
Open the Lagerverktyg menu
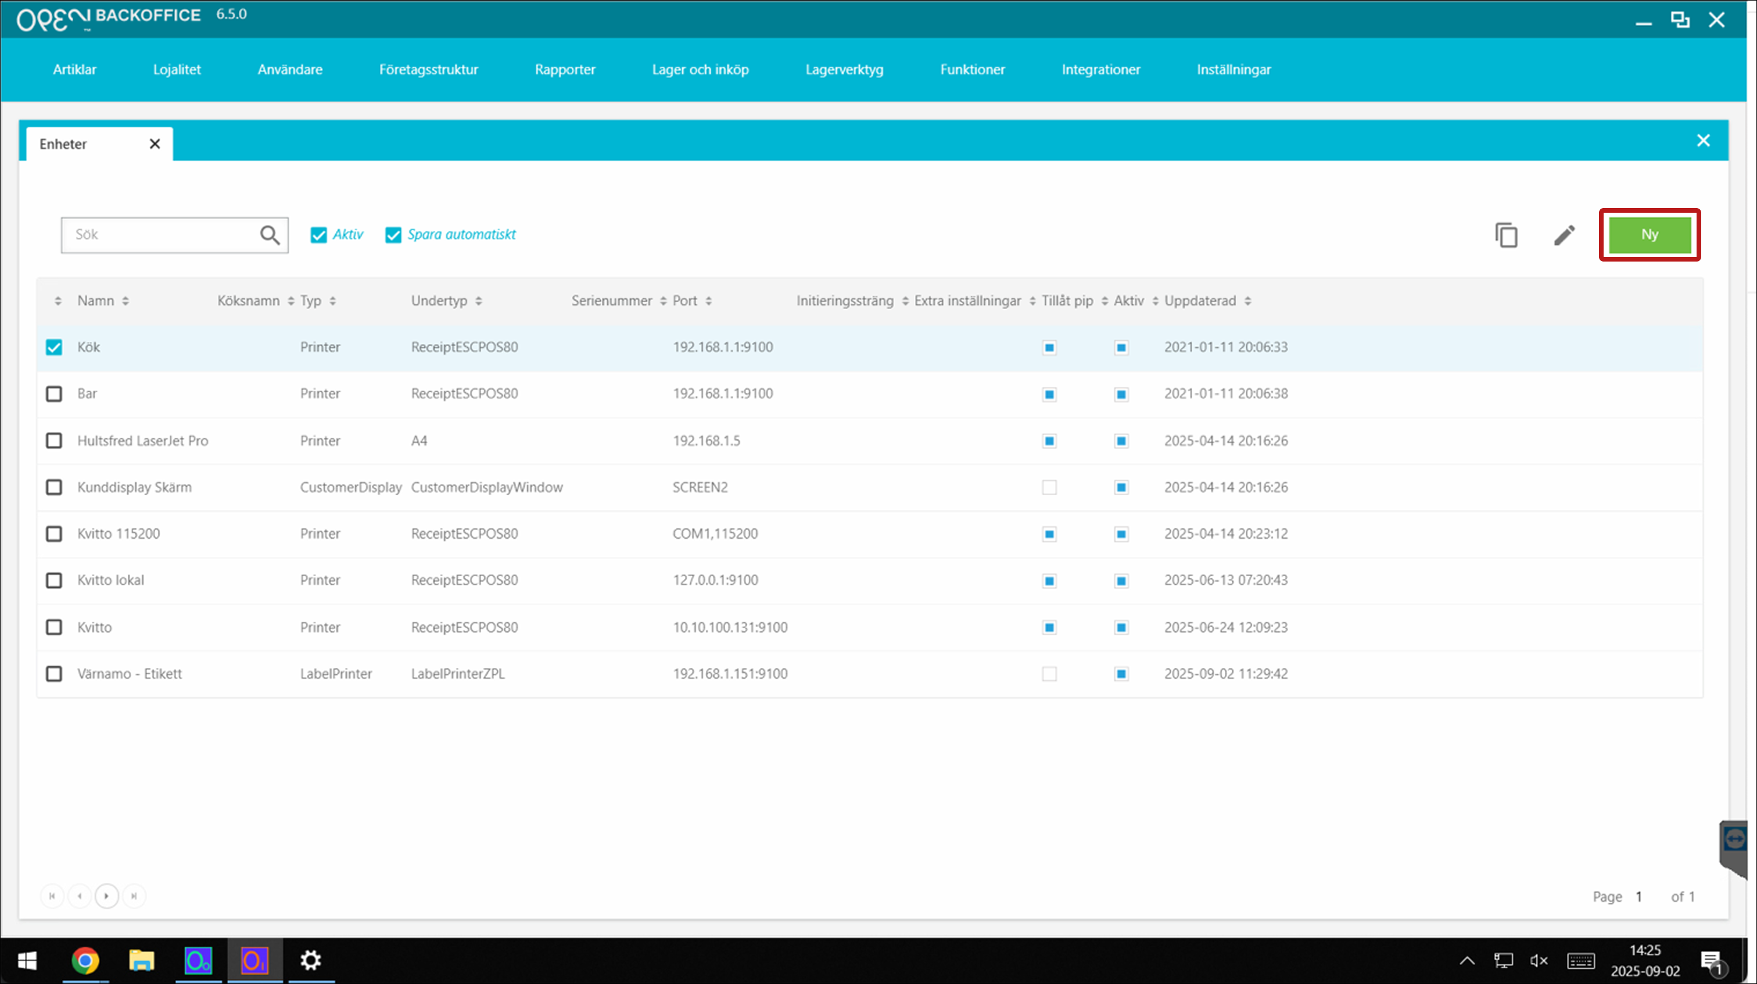[844, 70]
